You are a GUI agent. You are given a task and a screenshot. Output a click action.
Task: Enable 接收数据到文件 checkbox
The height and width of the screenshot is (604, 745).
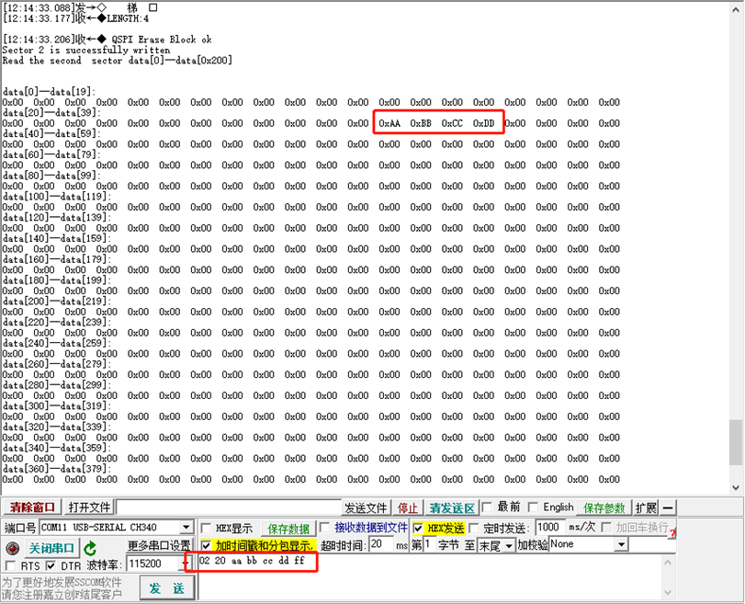click(325, 528)
